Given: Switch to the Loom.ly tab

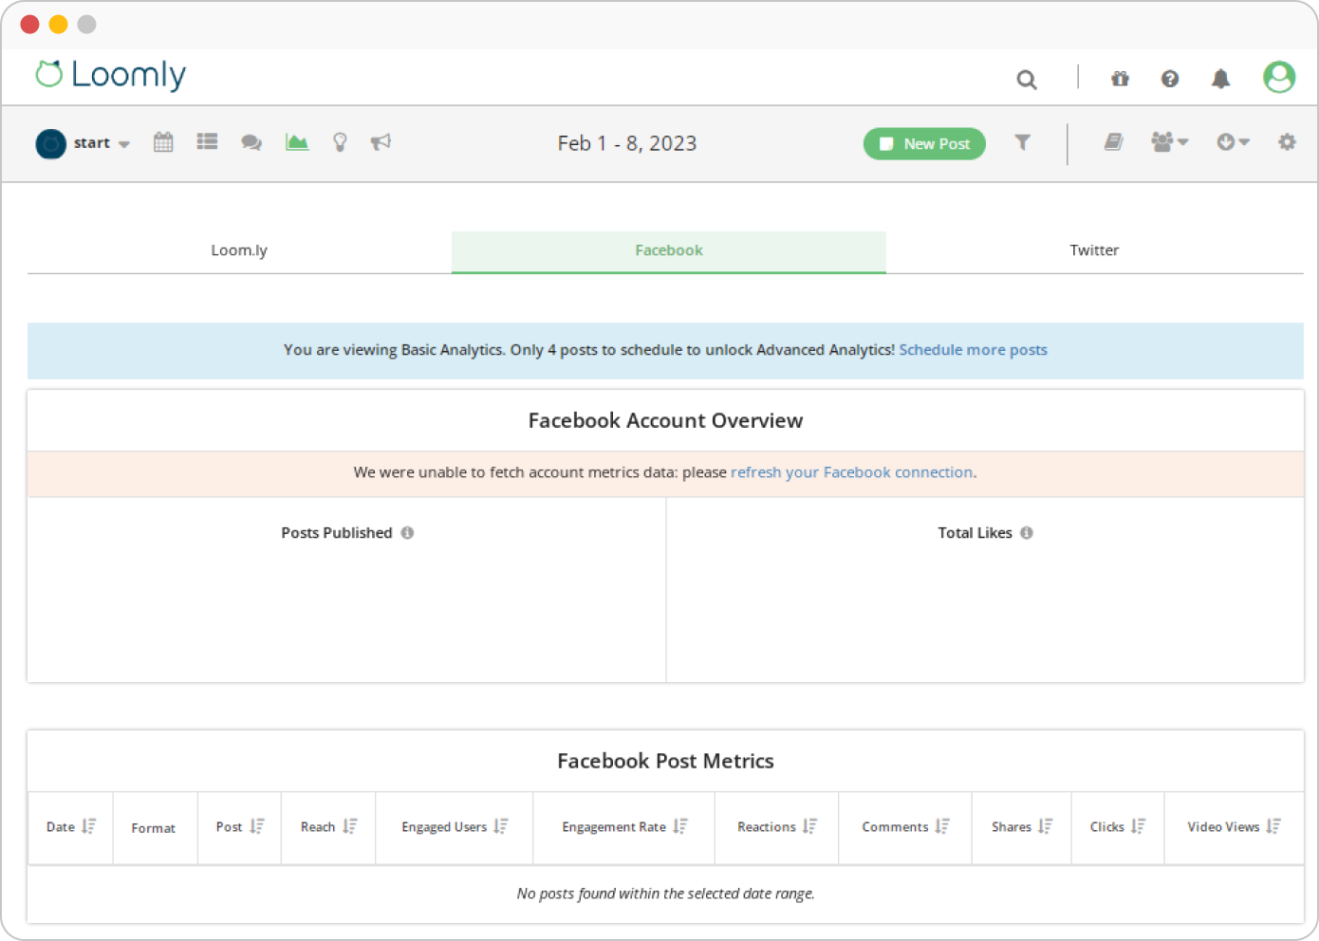Looking at the screenshot, I should point(239,250).
